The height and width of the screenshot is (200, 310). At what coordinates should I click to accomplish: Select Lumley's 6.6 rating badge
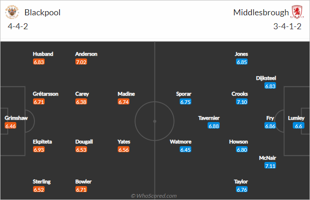[x=298, y=126]
